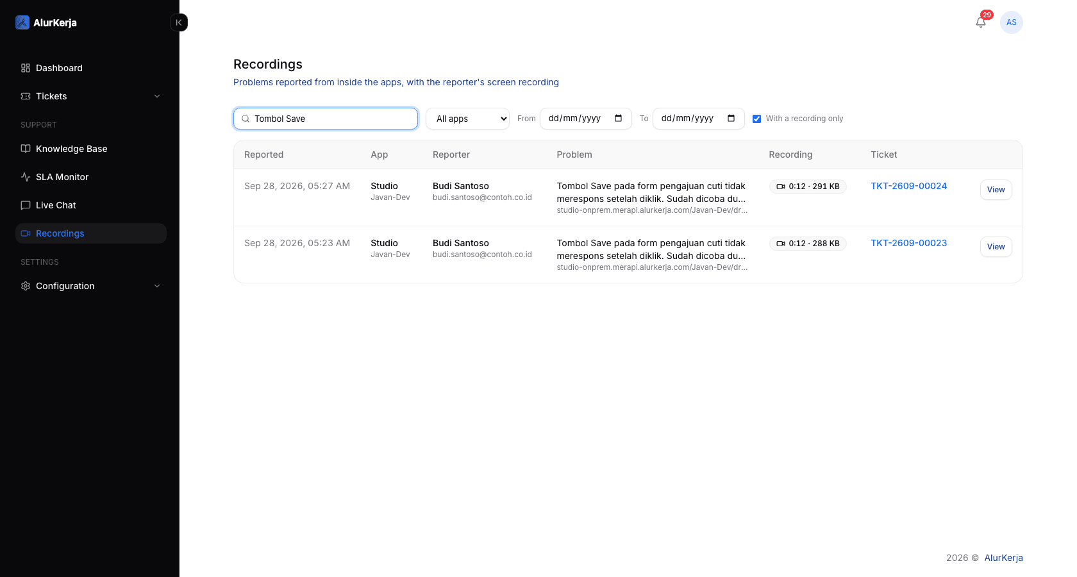Expand the Configuration submenu chevron
The image size is (1077, 577).
157,286
